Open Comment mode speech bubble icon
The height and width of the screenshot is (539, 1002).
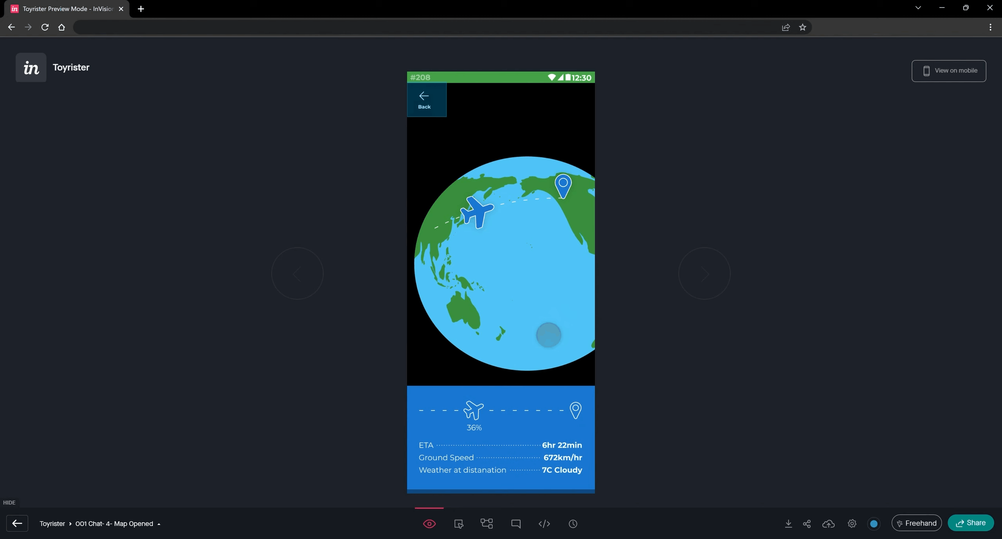coord(516,524)
